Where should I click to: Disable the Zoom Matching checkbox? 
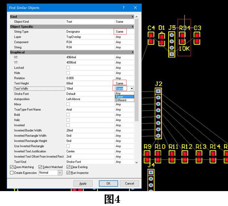[x=12, y=167]
